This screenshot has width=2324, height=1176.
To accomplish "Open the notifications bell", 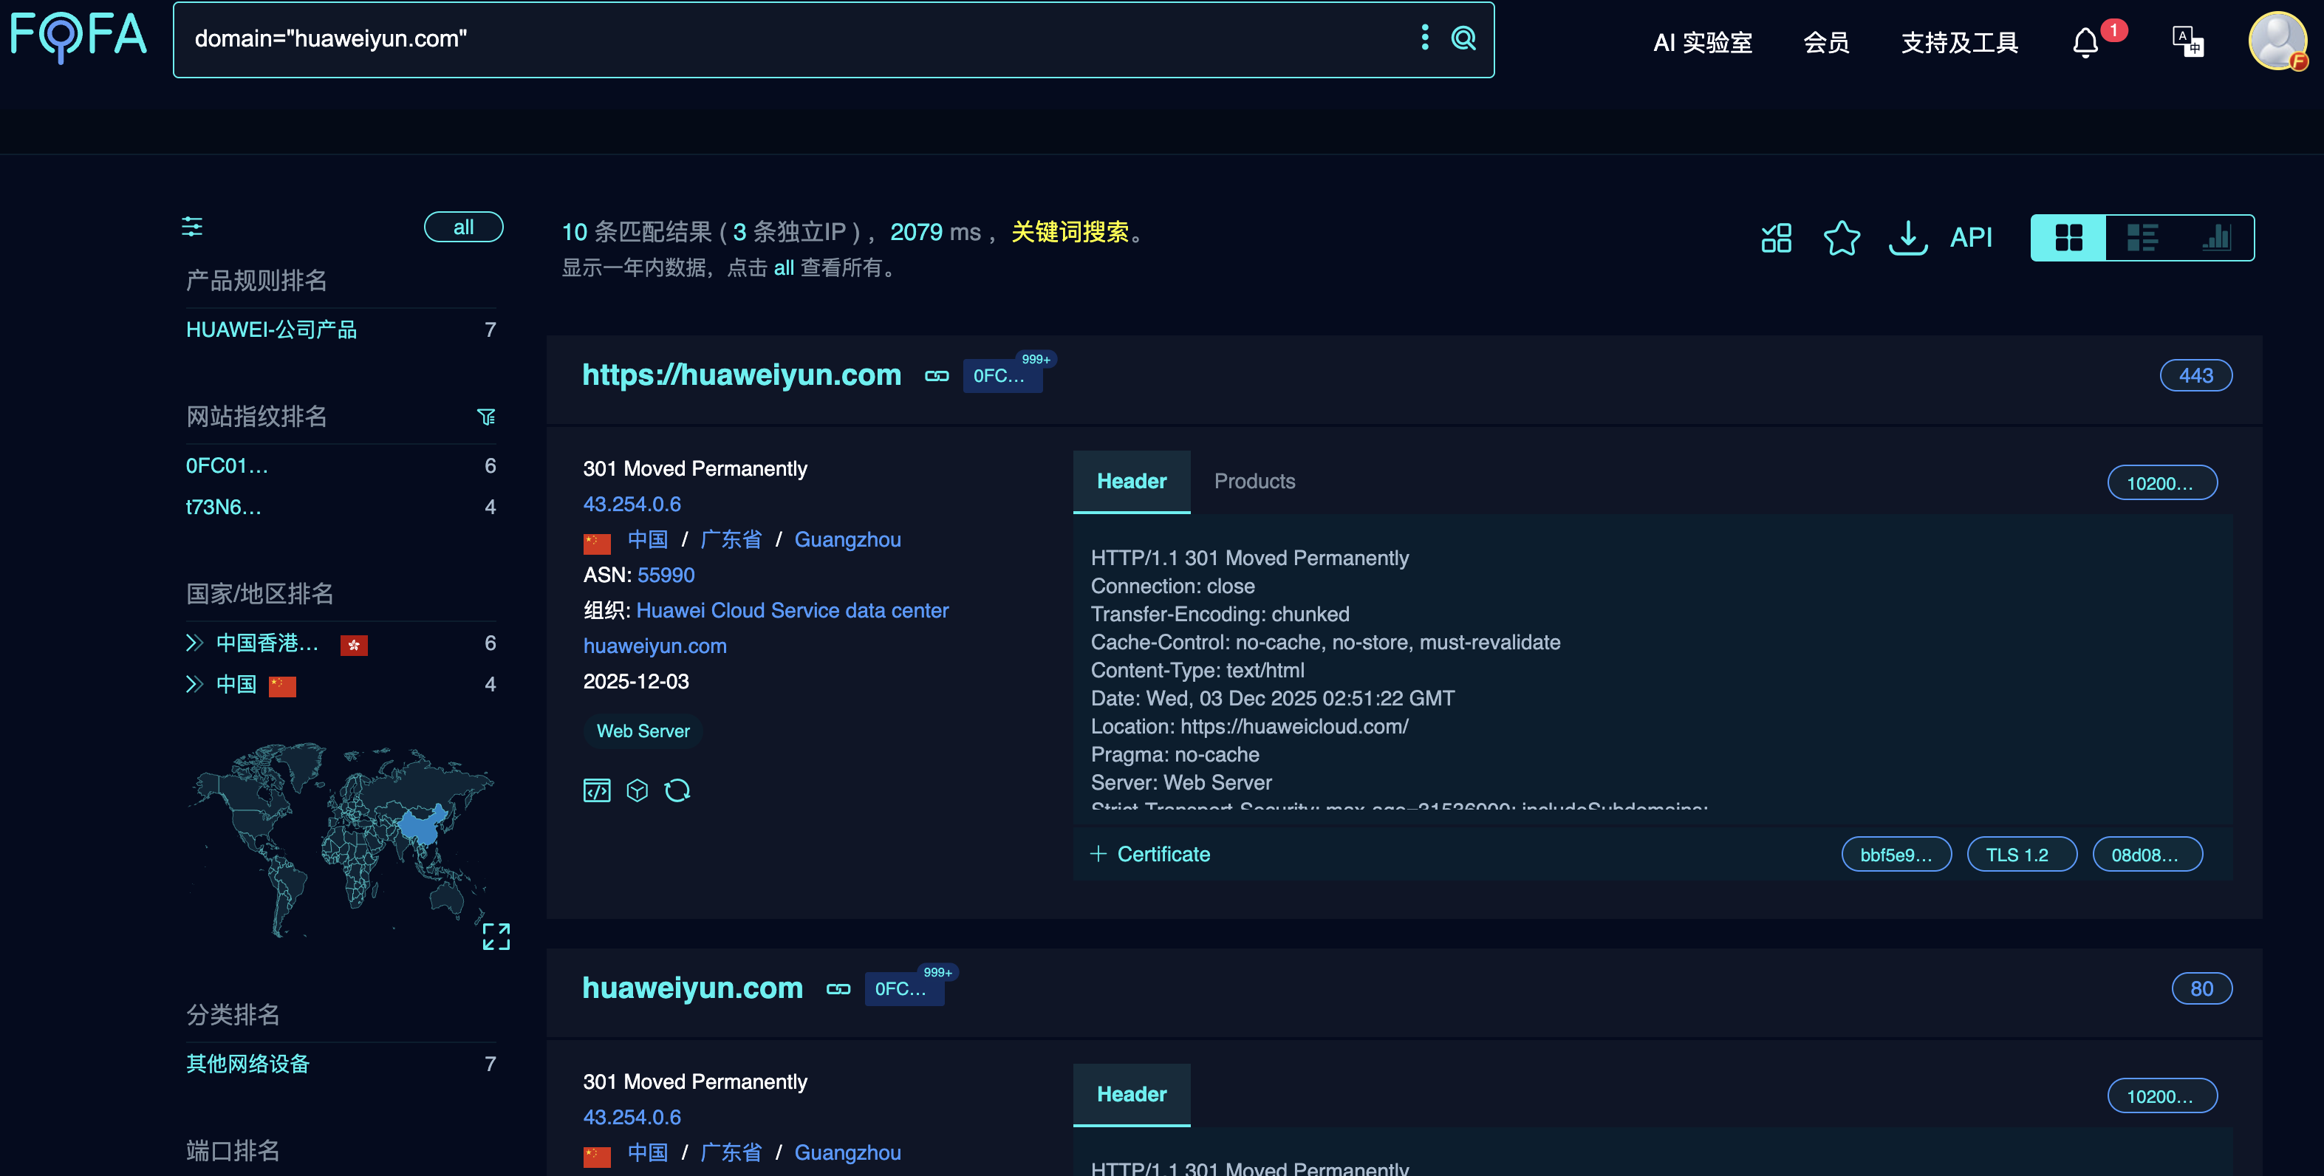I will tap(2085, 42).
